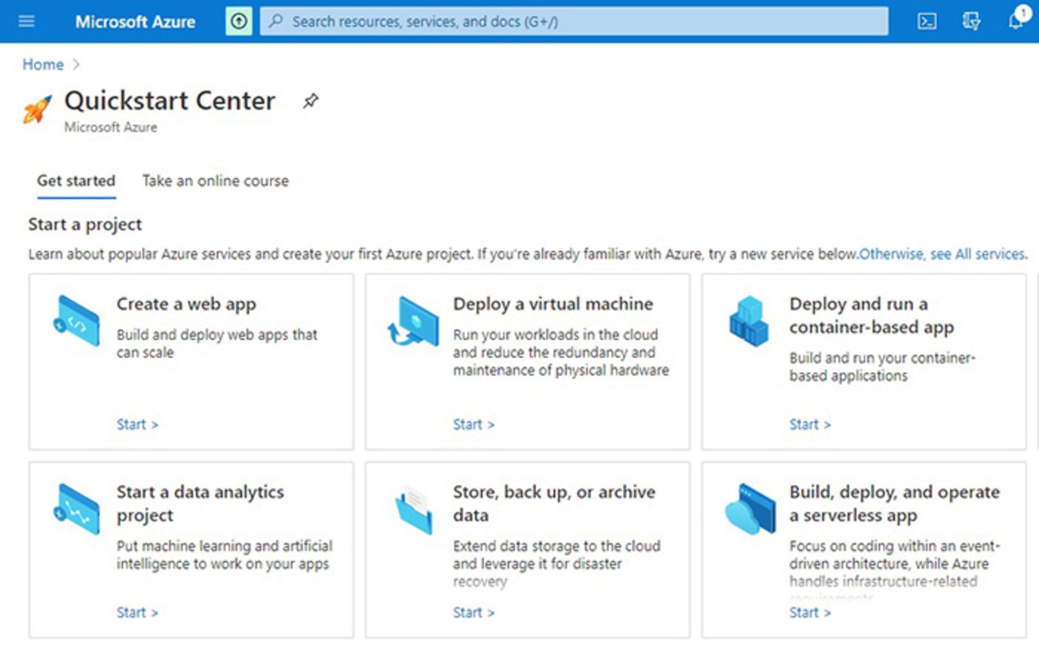Click the breadcrumb chevron after Home
Screen dimensions: 1039x665
[x=76, y=64]
